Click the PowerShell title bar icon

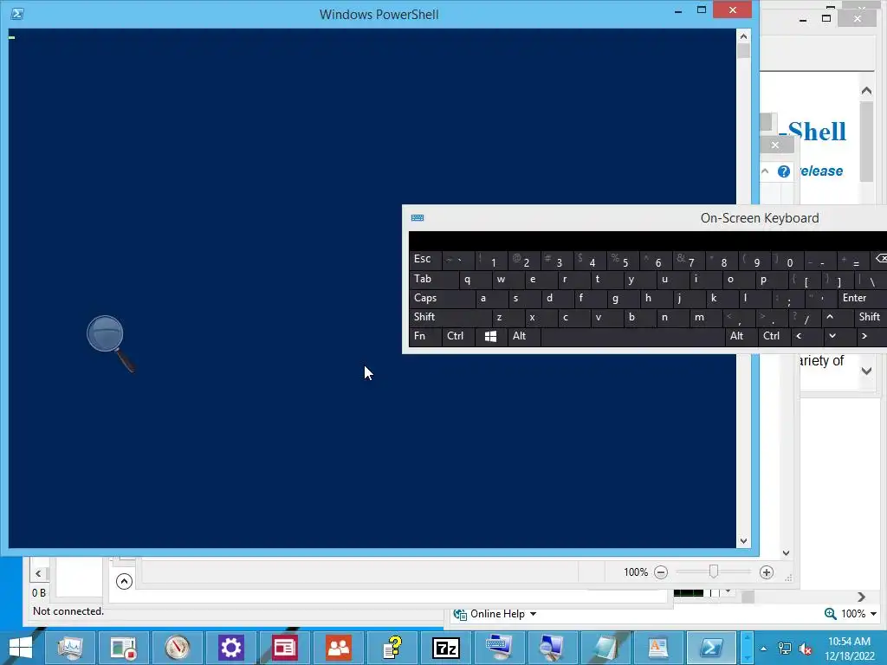point(17,14)
